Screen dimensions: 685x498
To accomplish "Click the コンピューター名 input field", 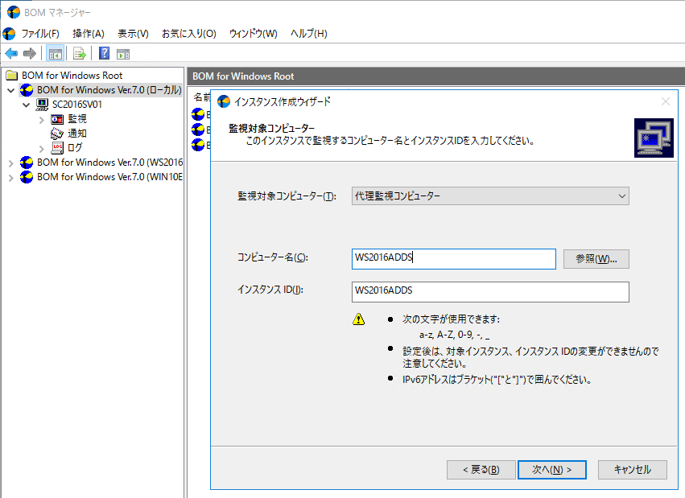I will pos(453,259).
